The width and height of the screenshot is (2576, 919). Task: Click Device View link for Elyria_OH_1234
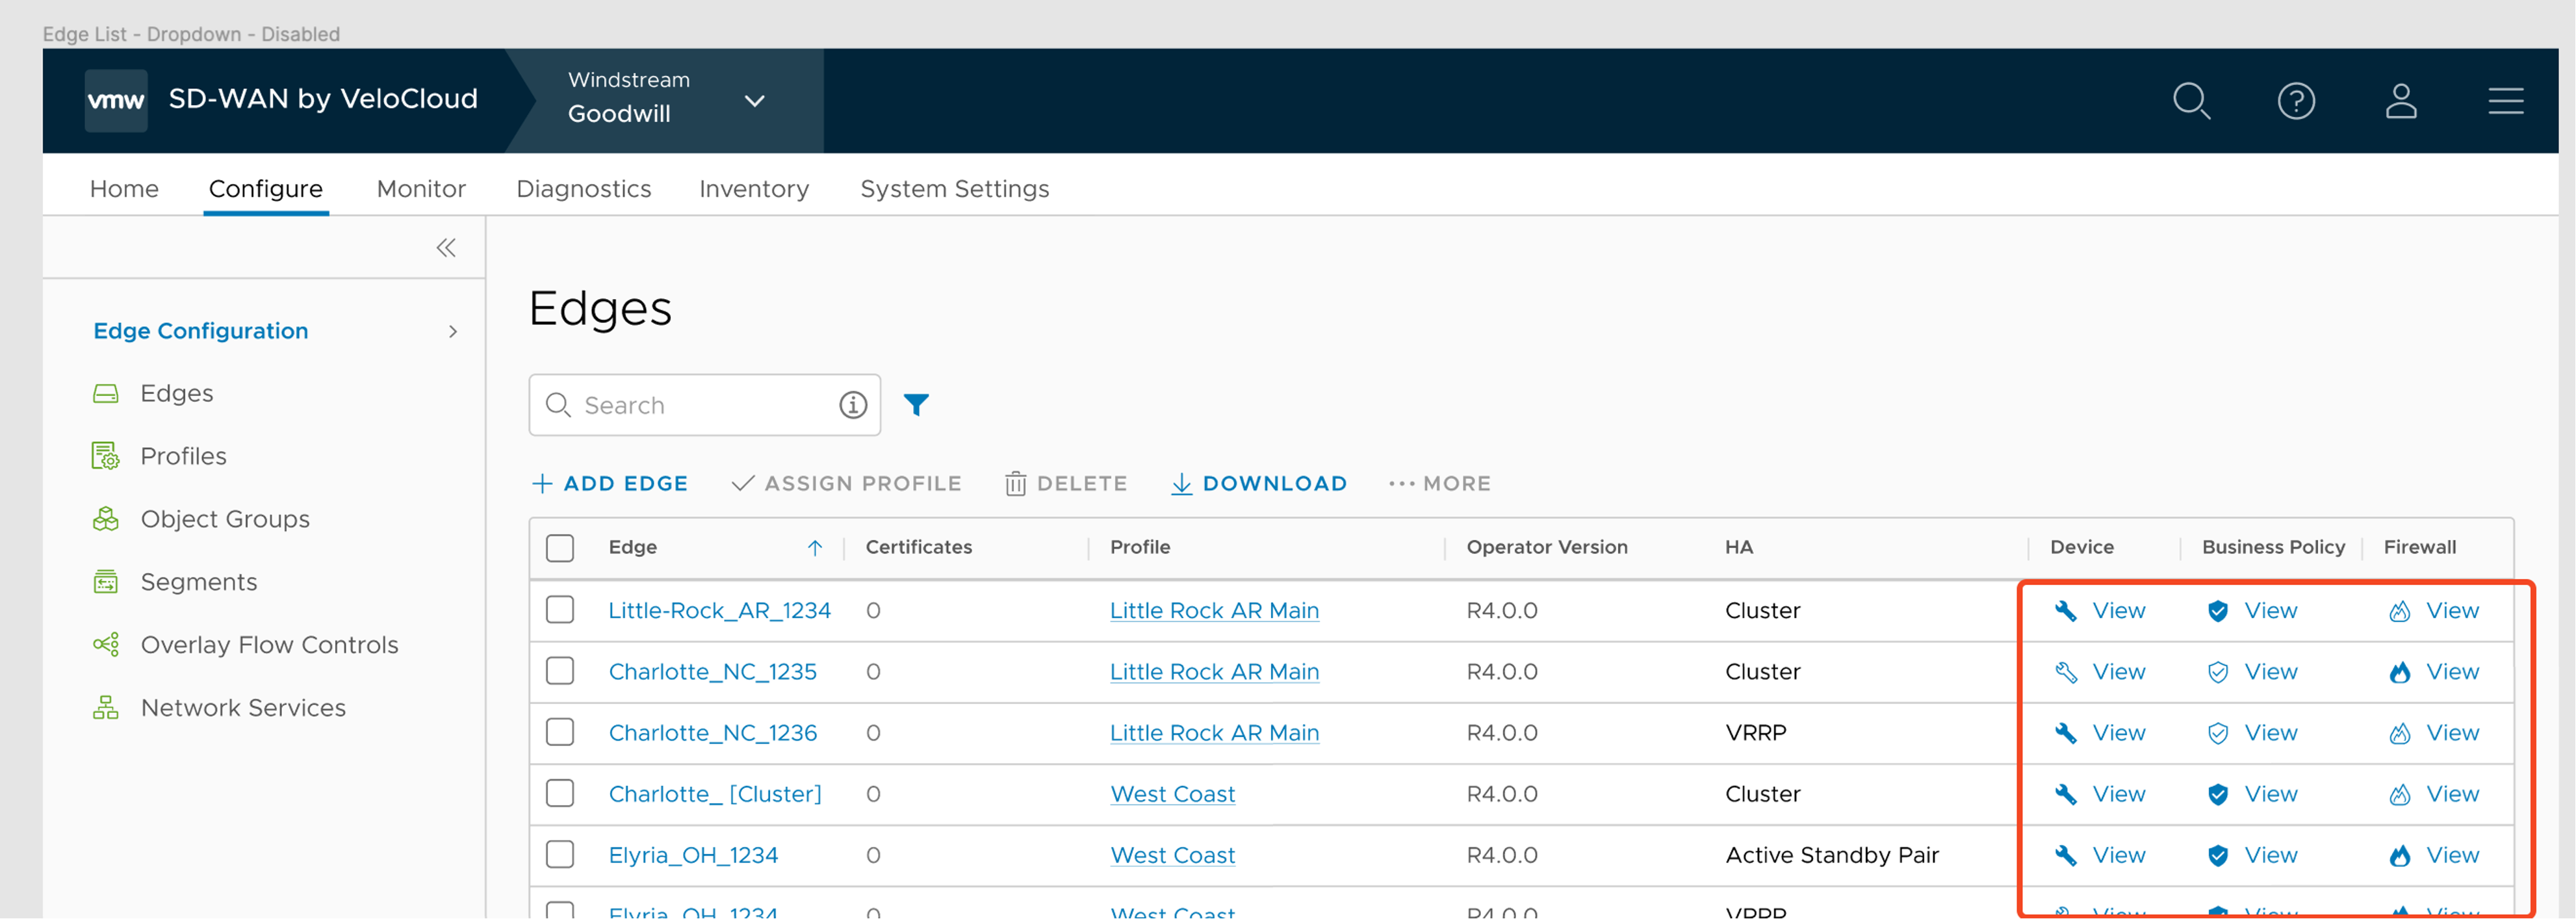tap(2118, 855)
